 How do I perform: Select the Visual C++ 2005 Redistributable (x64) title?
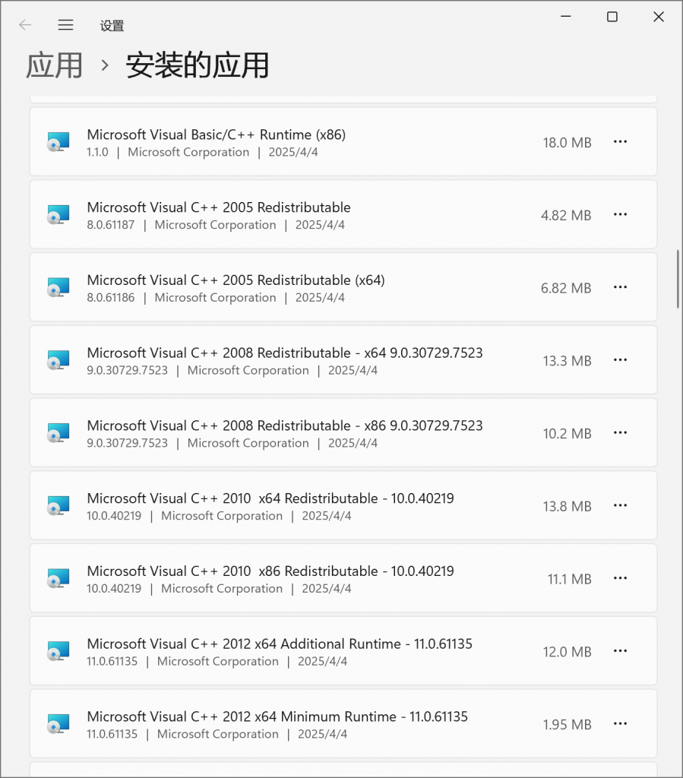pyautogui.click(x=236, y=280)
